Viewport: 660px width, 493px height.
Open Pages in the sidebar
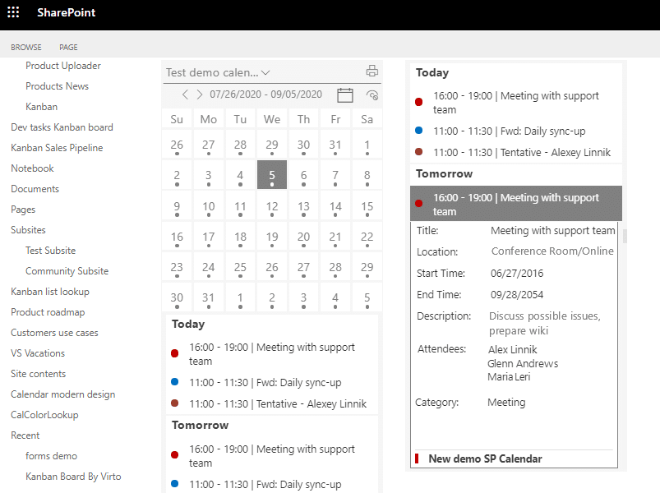point(23,210)
